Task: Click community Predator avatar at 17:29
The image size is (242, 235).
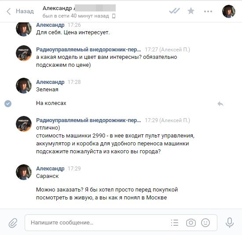Action: pyautogui.click(x=24, y=124)
